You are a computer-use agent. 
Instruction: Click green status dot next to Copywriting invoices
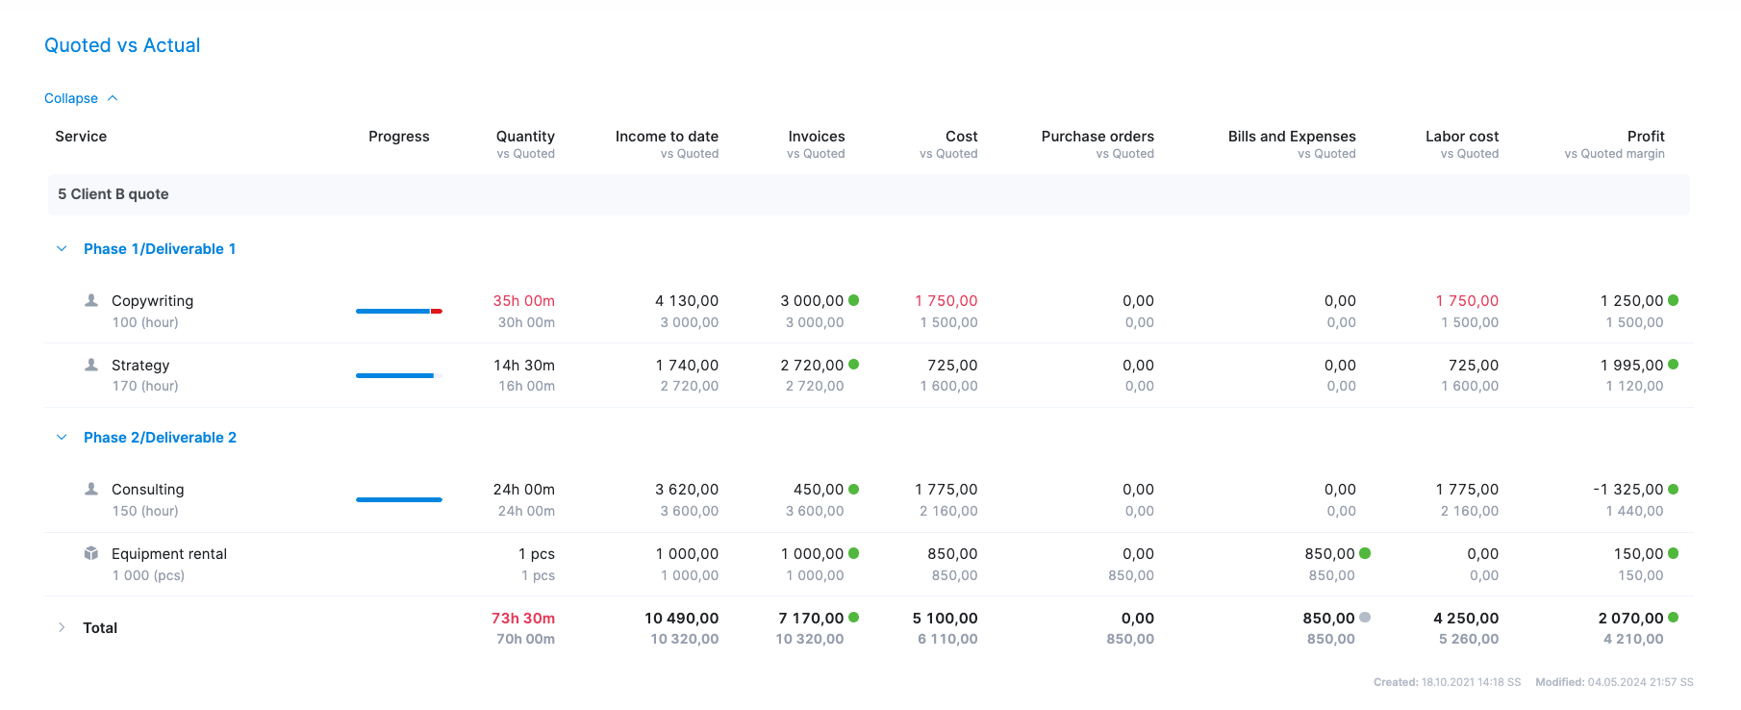pyautogui.click(x=854, y=300)
